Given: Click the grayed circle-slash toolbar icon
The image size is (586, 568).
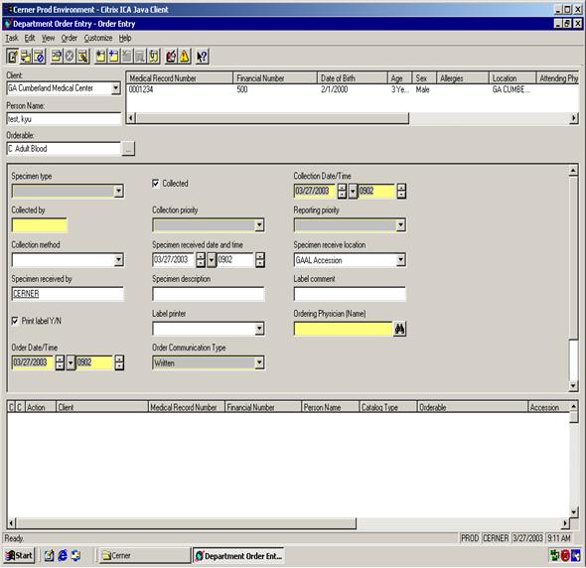Looking at the screenshot, I should pos(70,57).
